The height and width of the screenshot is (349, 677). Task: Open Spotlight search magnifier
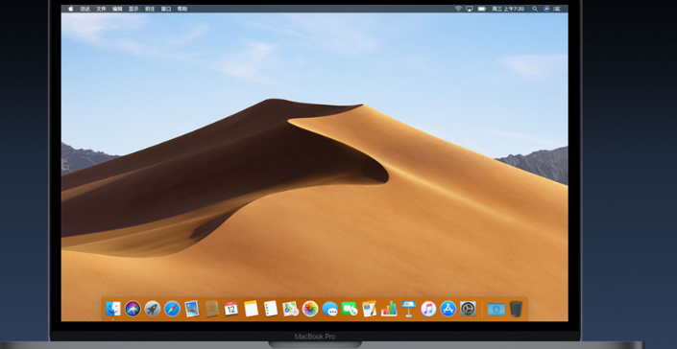click(535, 9)
